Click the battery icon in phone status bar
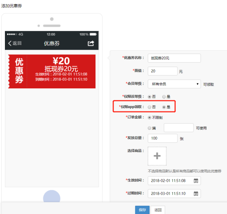The height and width of the screenshot is (214, 227). pos(93,34)
